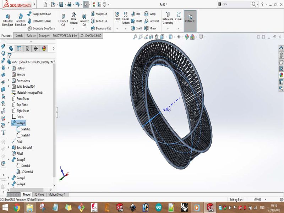The image size is (284, 213).
Task: Expand the Sweep3 feature
Action: pos(9,178)
